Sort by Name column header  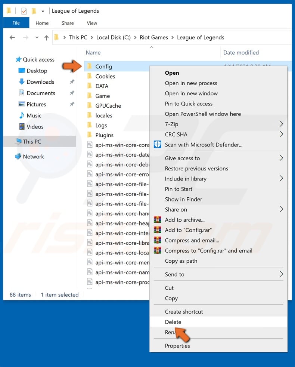[93, 53]
